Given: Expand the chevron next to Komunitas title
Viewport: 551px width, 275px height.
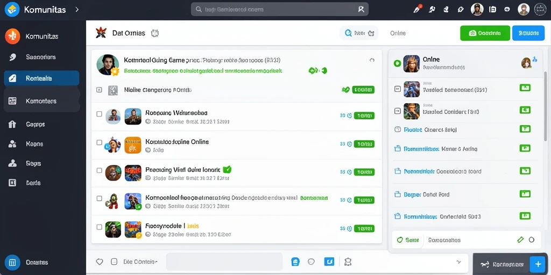Looking at the screenshot, I should pyautogui.click(x=77, y=10).
